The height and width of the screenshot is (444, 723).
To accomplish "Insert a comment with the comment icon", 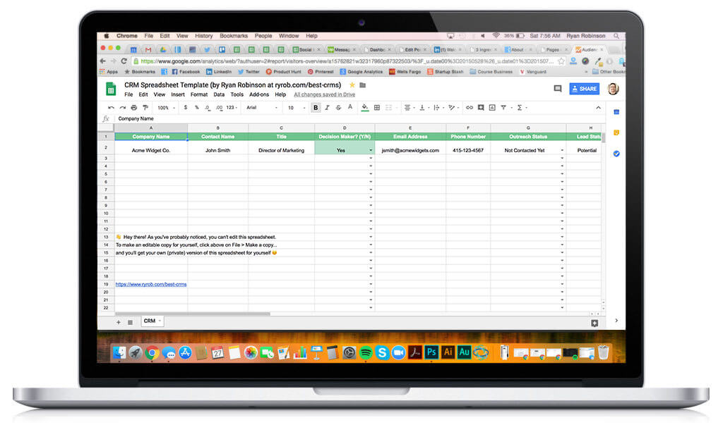I will coord(480,107).
